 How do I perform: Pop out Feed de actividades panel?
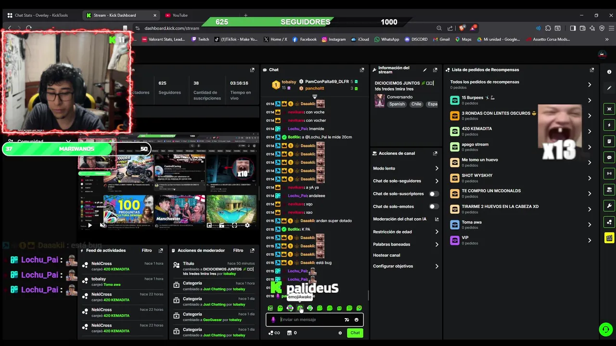(x=161, y=250)
